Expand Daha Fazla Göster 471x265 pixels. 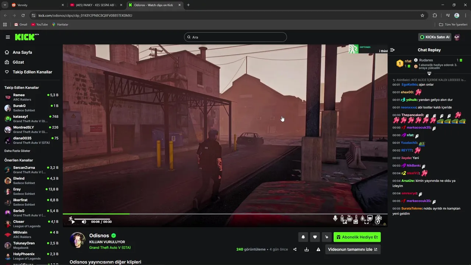[17, 151]
